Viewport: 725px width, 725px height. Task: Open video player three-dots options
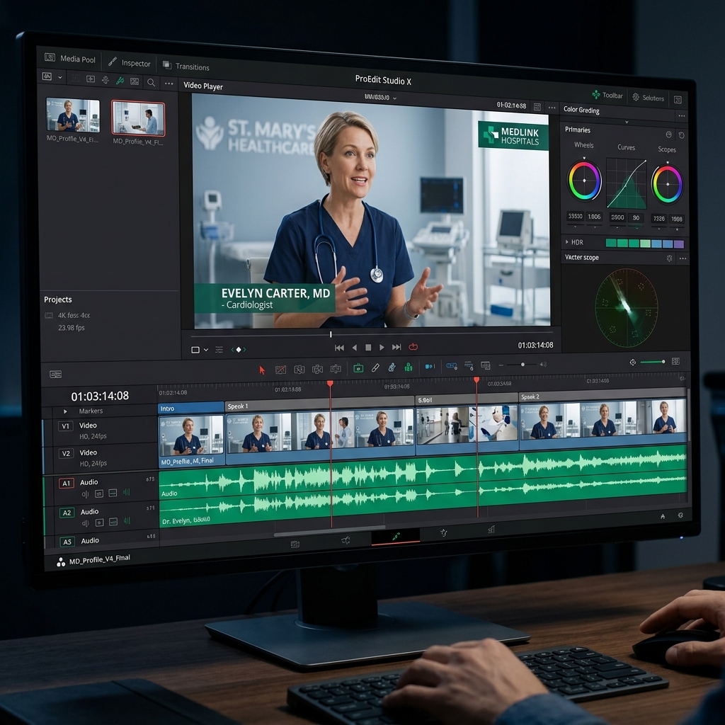tap(552, 108)
